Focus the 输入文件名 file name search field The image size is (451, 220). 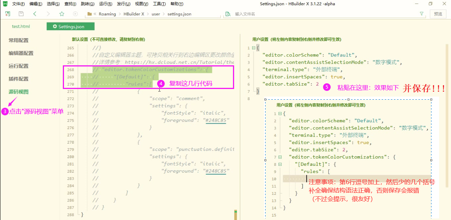[x=325, y=14]
